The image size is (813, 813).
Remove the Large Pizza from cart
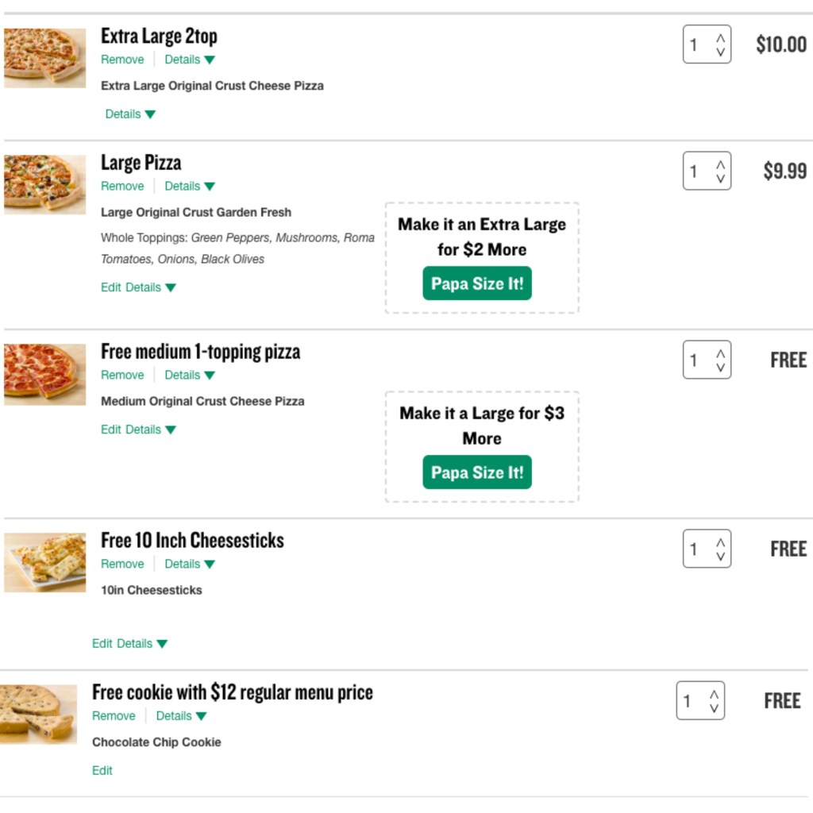[122, 186]
